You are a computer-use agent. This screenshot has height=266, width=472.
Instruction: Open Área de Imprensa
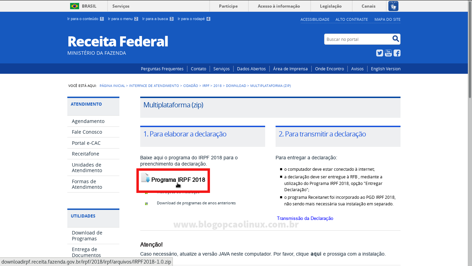click(x=290, y=69)
